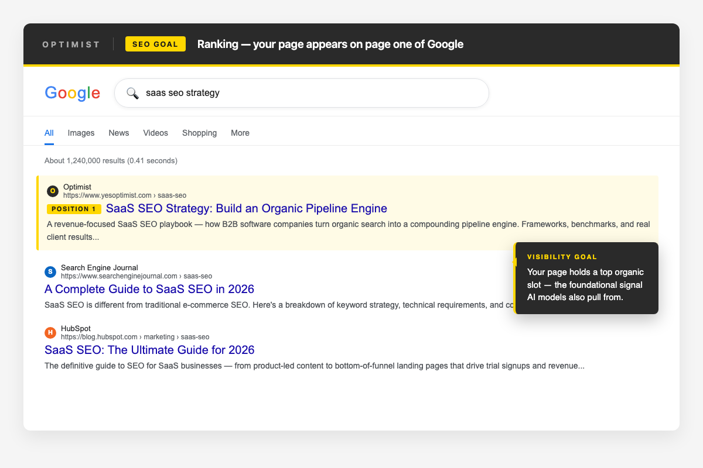
Task: Click the Search Engine Journal description snippet
Action: 279,305
